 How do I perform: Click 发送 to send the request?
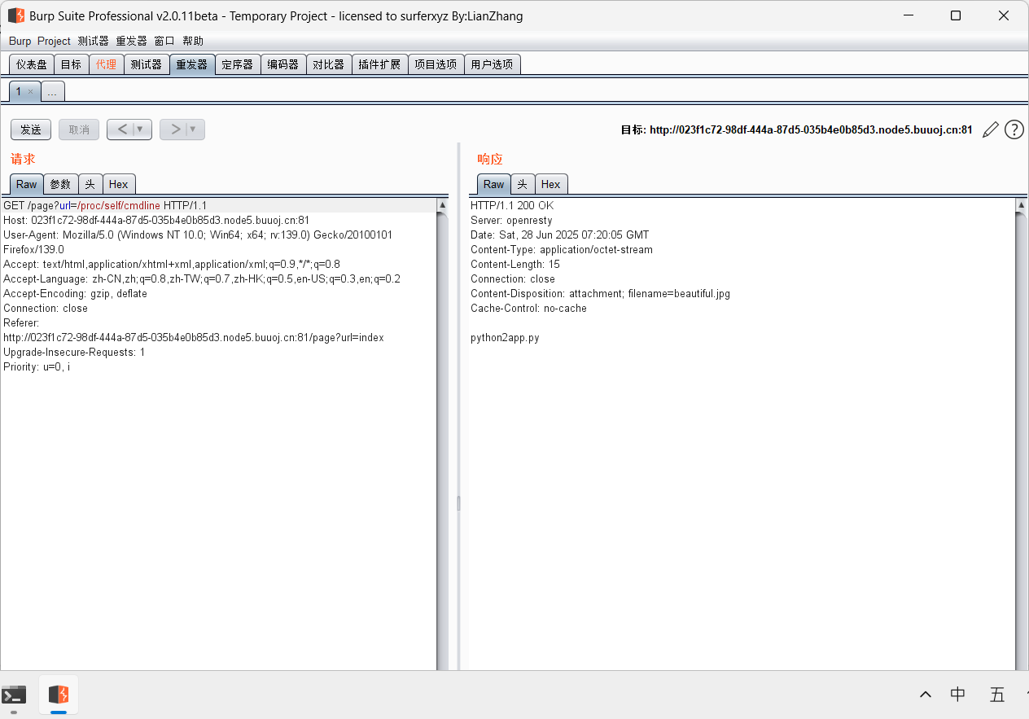(31, 129)
